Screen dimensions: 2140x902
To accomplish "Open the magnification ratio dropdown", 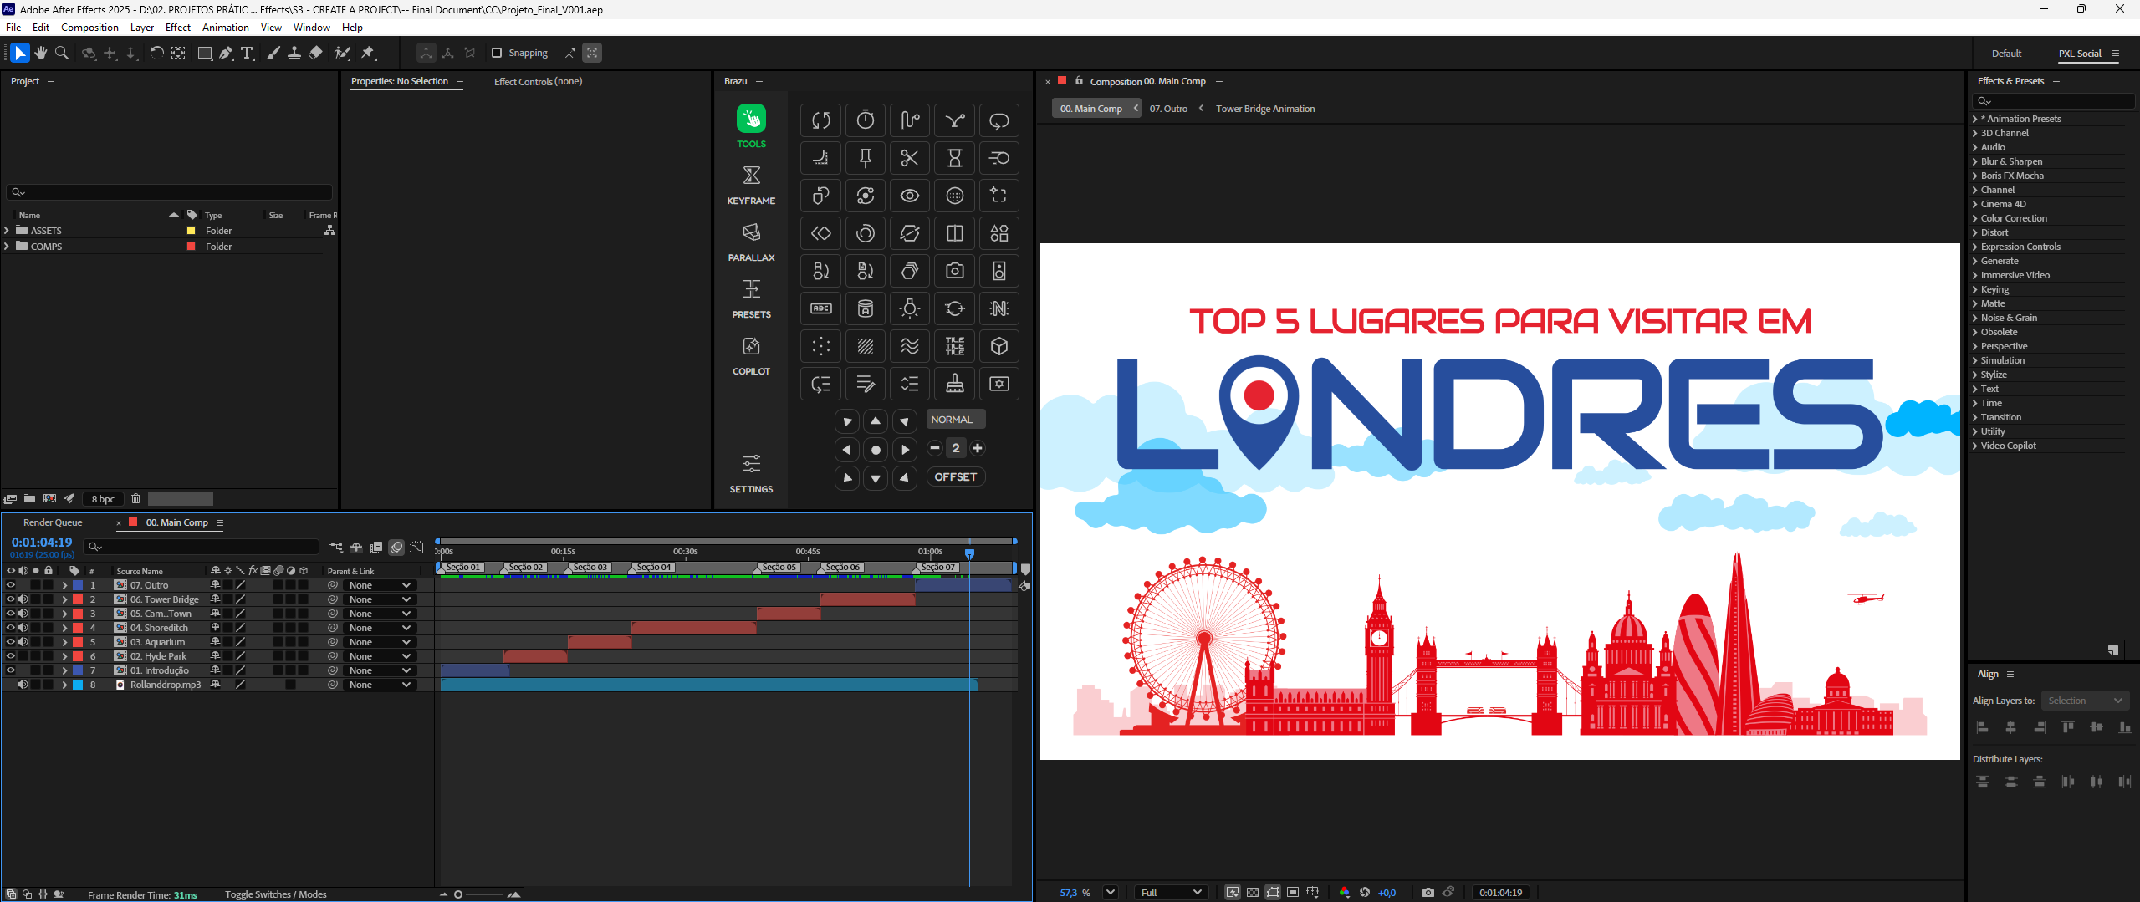I will (x=1110, y=892).
